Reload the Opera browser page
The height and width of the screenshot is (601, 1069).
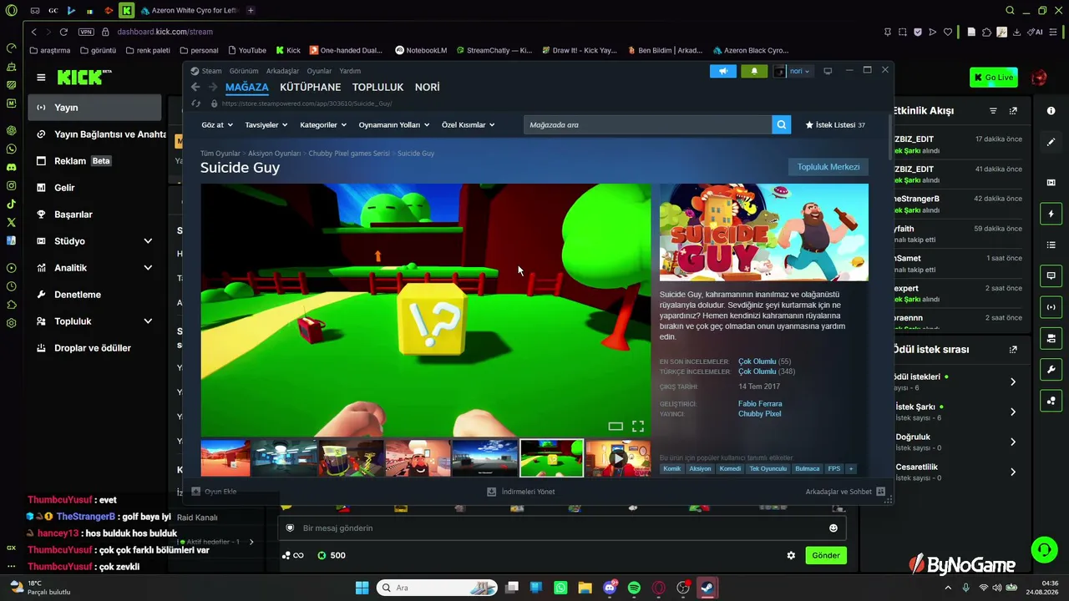[63, 32]
